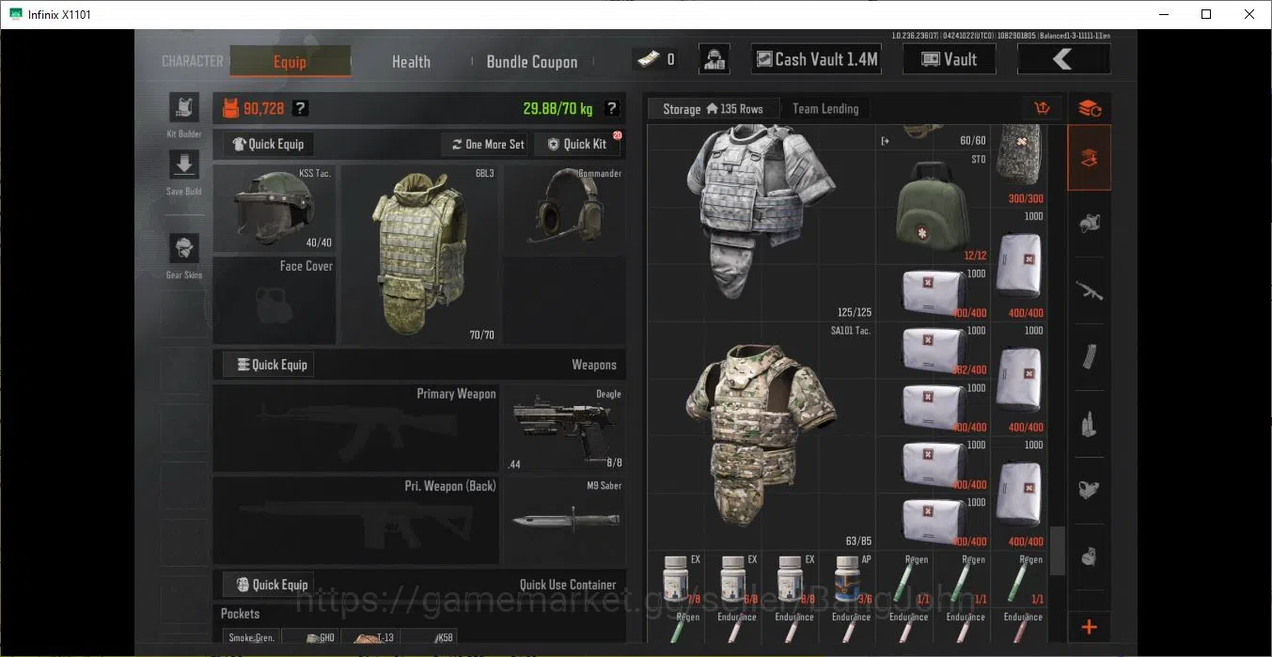
Task: Click the empty Primary Weapon slot
Action: pos(356,428)
